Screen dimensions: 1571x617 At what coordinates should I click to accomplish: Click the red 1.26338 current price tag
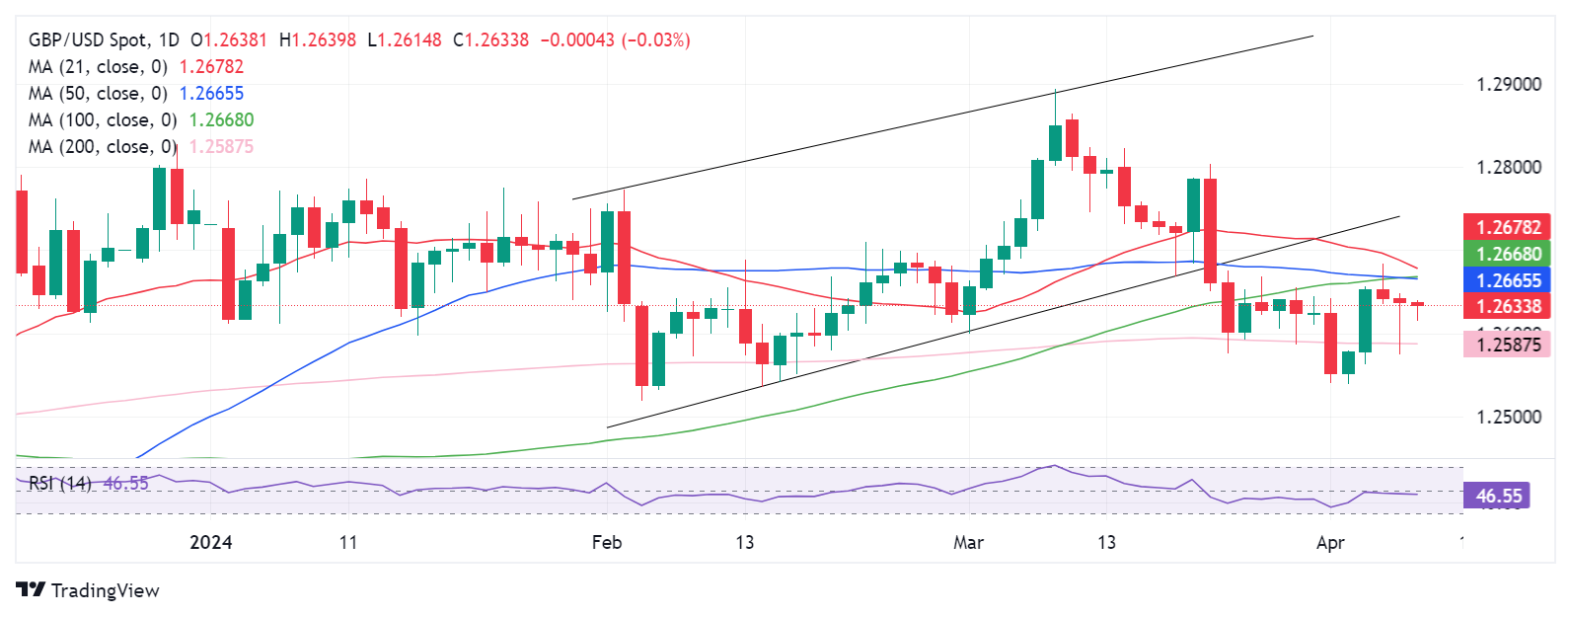coord(1507,306)
